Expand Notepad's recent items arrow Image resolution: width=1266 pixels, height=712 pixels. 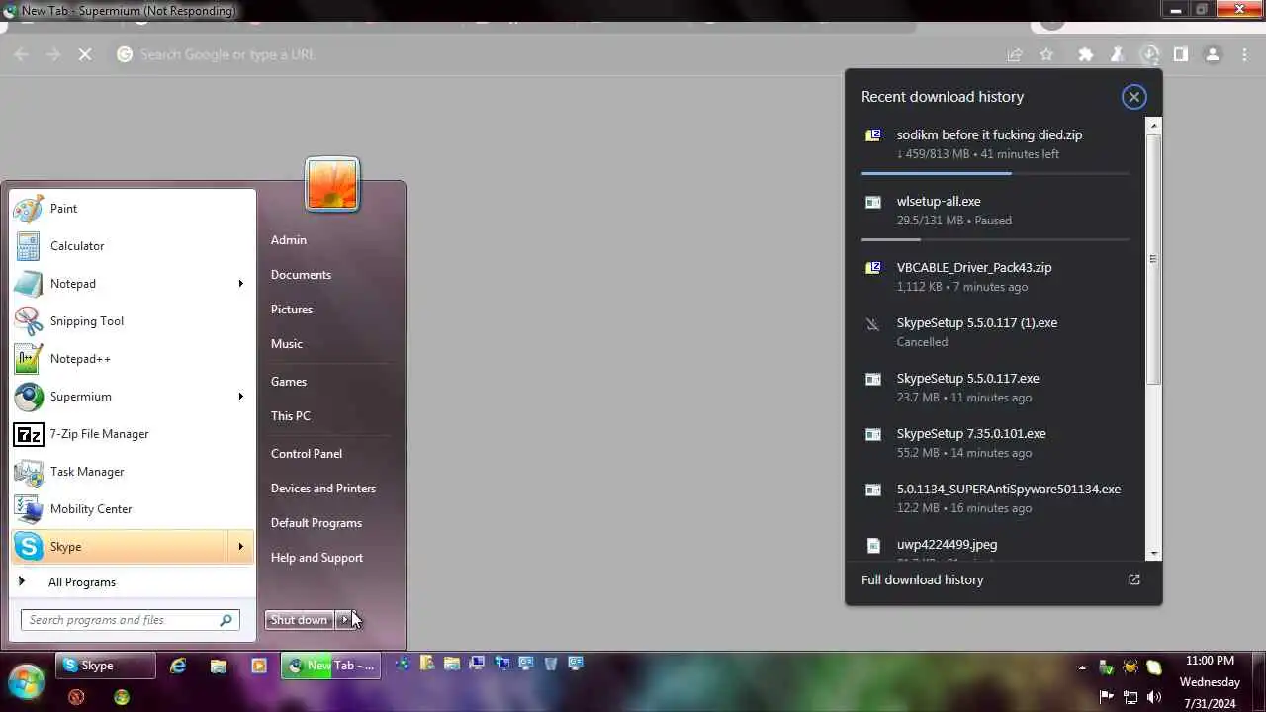pos(240,284)
